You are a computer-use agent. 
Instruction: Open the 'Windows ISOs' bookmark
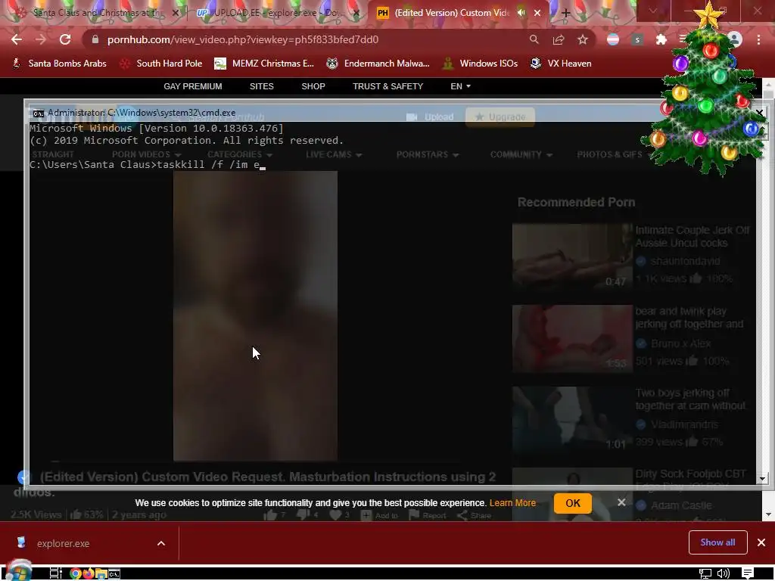point(480,64)
